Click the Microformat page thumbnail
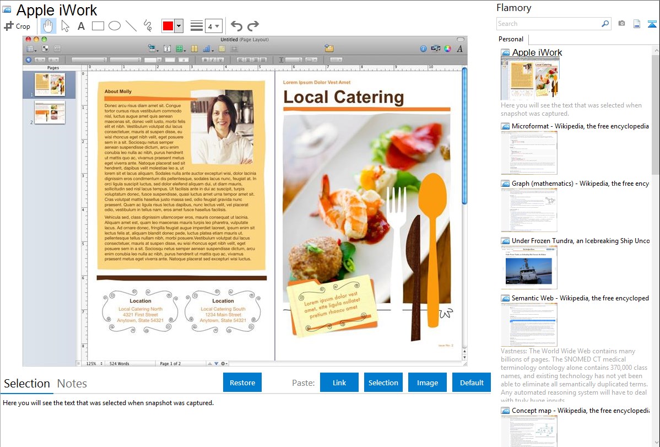 pos(529,153)
